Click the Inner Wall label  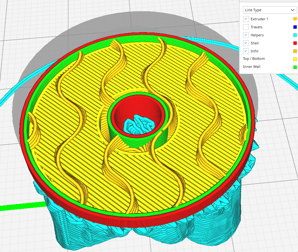pyautogui.click(x=252, y=67)
